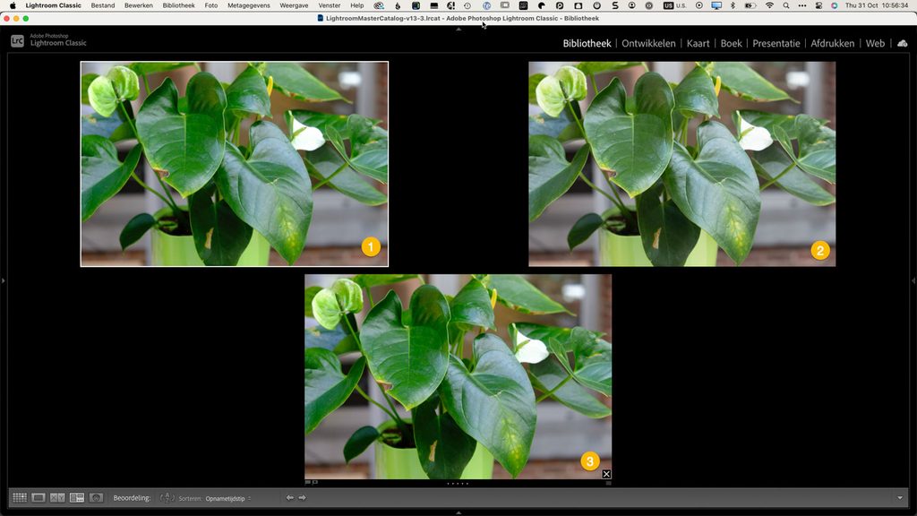The image size is (917, 516).
Task: Select previous photo arrow
Action: [289, 498]
